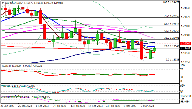The width and height of the screenshot is (192, 109).
Task: Select the 50.0 1.21252 Fibonacci level
Action: 171,31
